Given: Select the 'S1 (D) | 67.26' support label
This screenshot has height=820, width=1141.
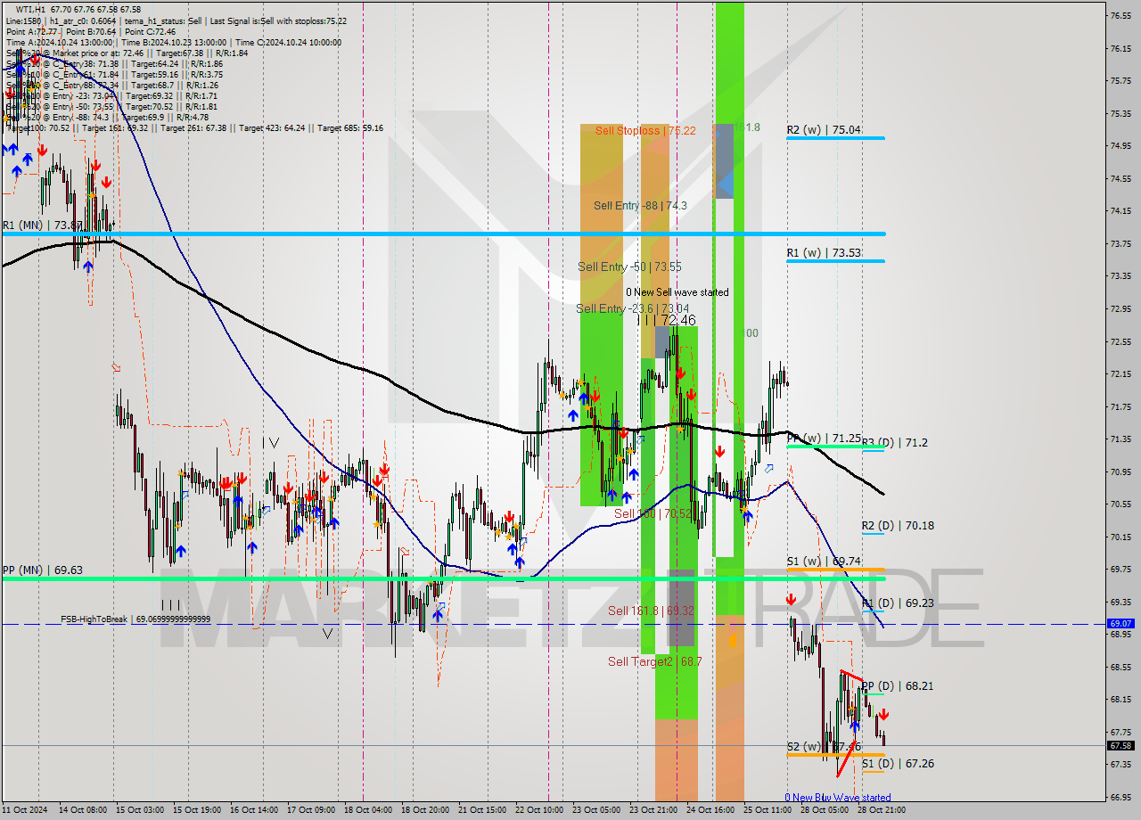Looking at the screenshot, I should pos(898,764).
